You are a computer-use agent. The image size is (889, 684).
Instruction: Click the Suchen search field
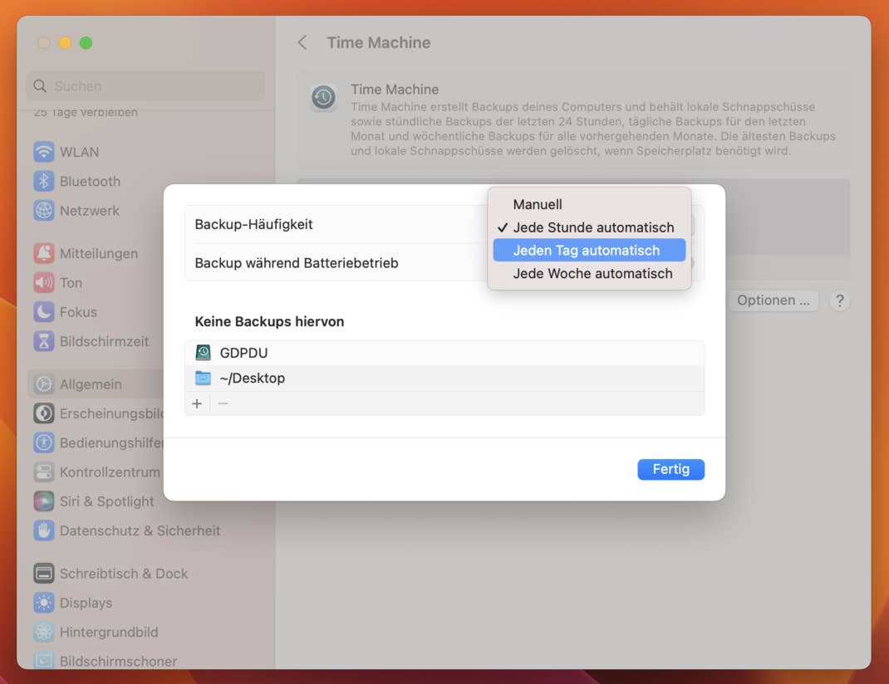tap(145, 86)
